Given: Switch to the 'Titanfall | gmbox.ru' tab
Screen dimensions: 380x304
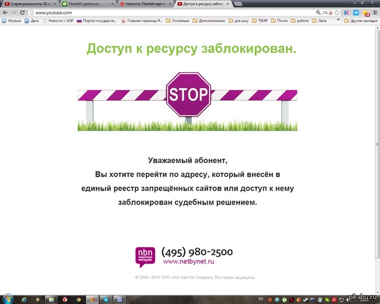Looking at the screenshot, I should [87, 4].
